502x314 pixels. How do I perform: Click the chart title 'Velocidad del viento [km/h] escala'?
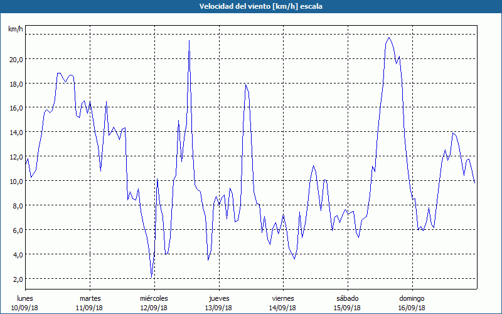[x=260, y=6]
